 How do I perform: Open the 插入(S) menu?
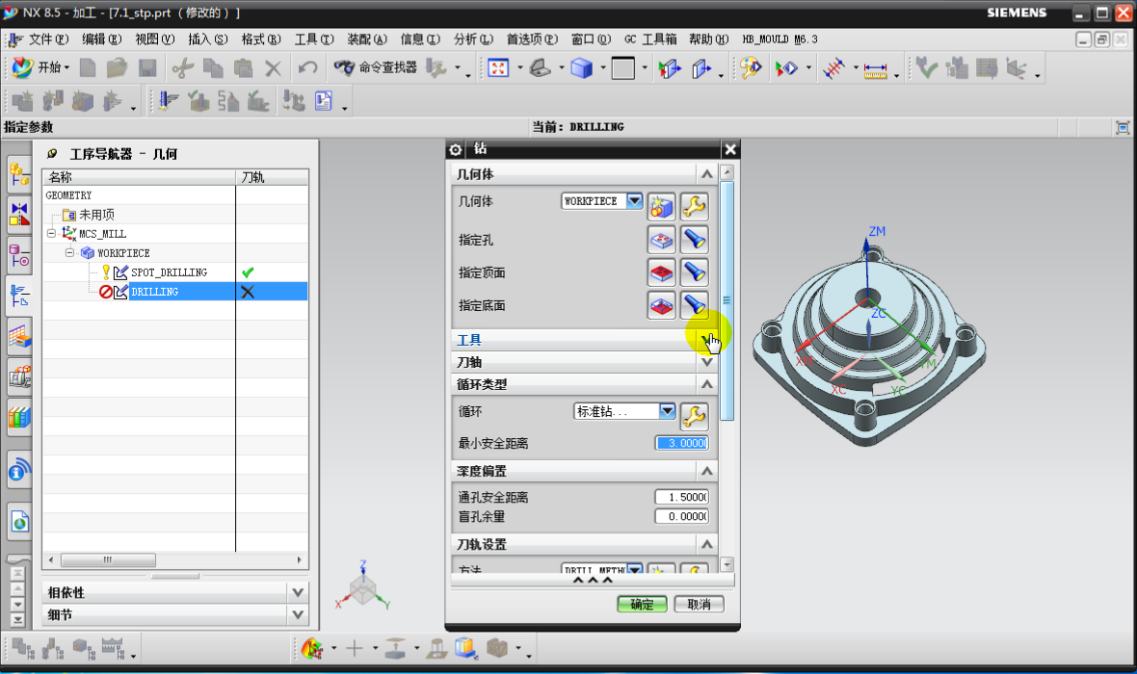pyautogui.click(x=208, y=39)
